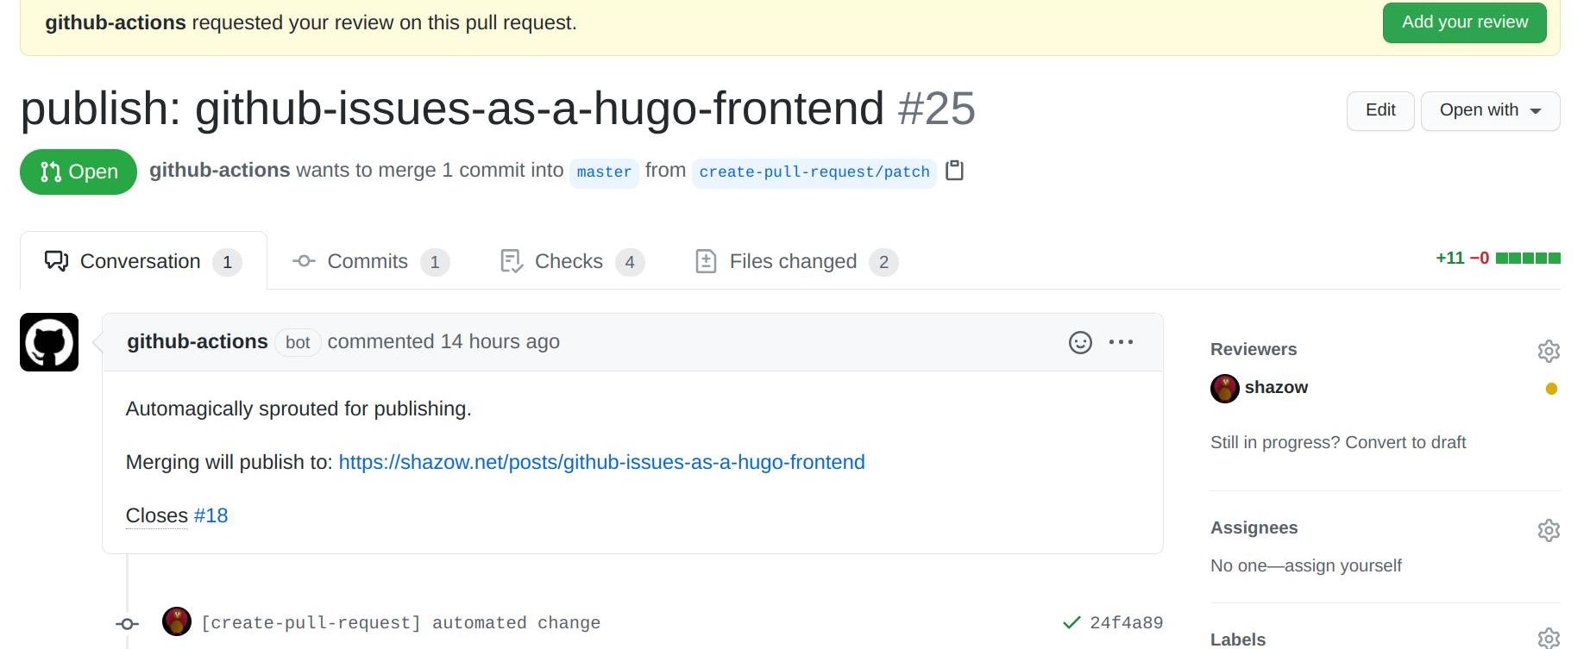Open the Reviewers gear settings
Image resolution: width=1590 pixels, height=649 pixels.
pos(1549,351)
